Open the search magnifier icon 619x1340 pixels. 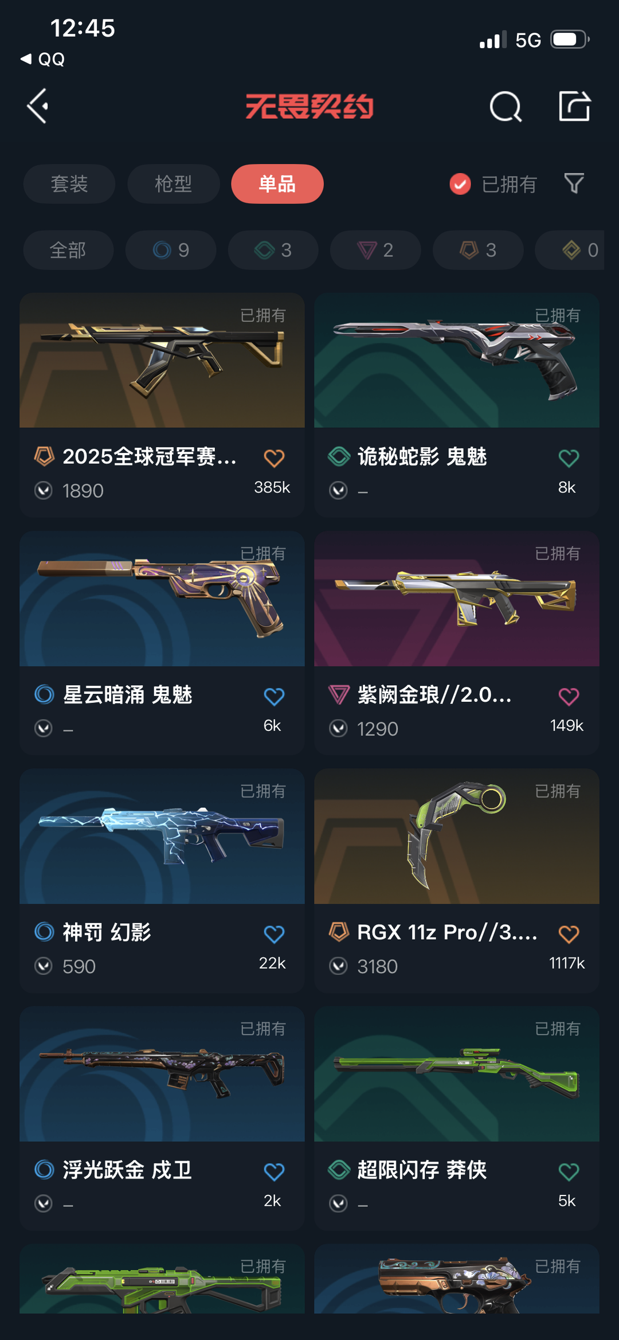pyautogui.click(x=506, y=107)
